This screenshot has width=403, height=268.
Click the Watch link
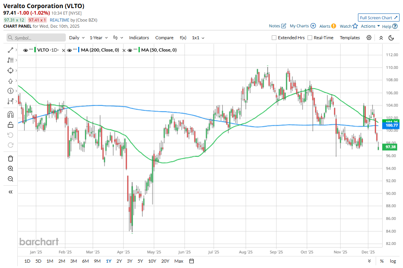tap(345, 26)
